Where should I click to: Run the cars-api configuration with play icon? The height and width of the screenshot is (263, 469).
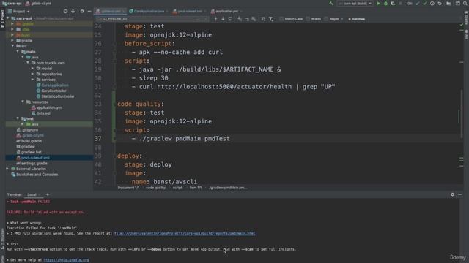[378, 4]
